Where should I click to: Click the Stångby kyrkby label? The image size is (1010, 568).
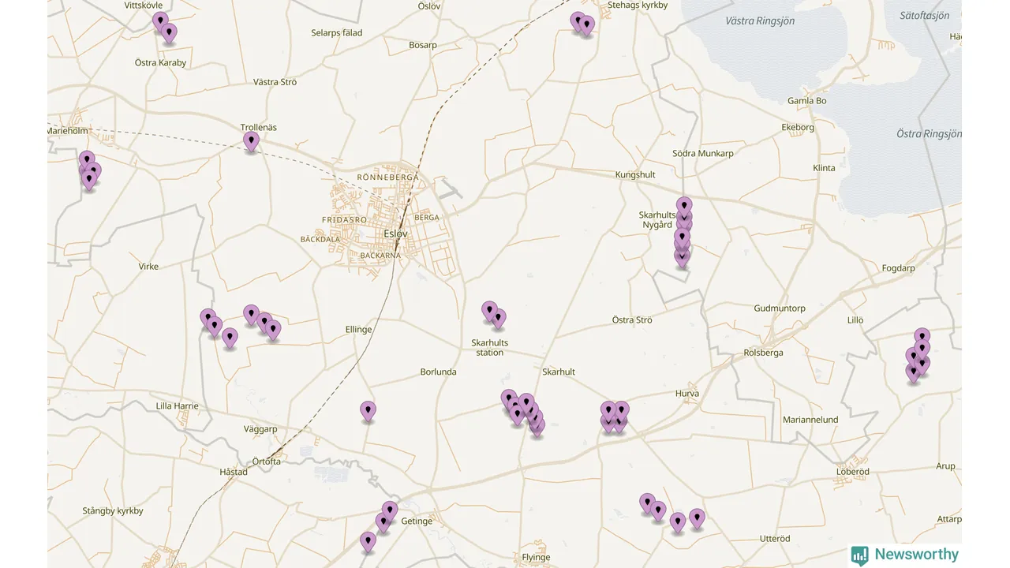click(x=113, y=511)
